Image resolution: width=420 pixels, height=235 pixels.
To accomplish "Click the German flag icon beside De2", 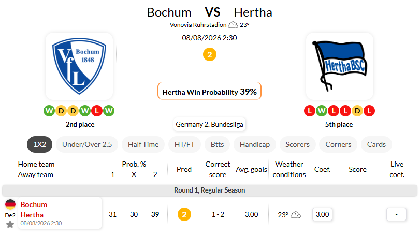I will (10, 204).
